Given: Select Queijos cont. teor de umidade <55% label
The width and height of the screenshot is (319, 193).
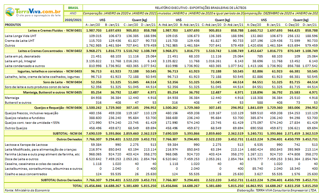Looking at the screenshot, I should coord(32,123).
